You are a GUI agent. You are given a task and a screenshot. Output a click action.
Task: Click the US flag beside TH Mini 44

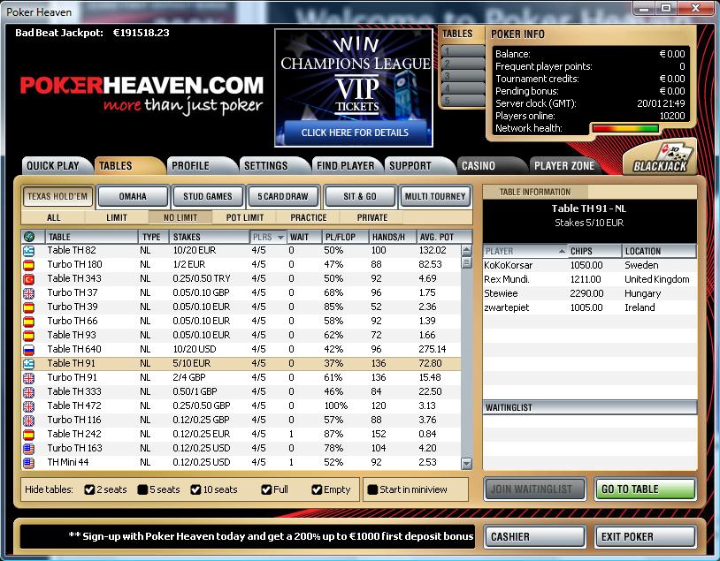[x=28, y=463]
